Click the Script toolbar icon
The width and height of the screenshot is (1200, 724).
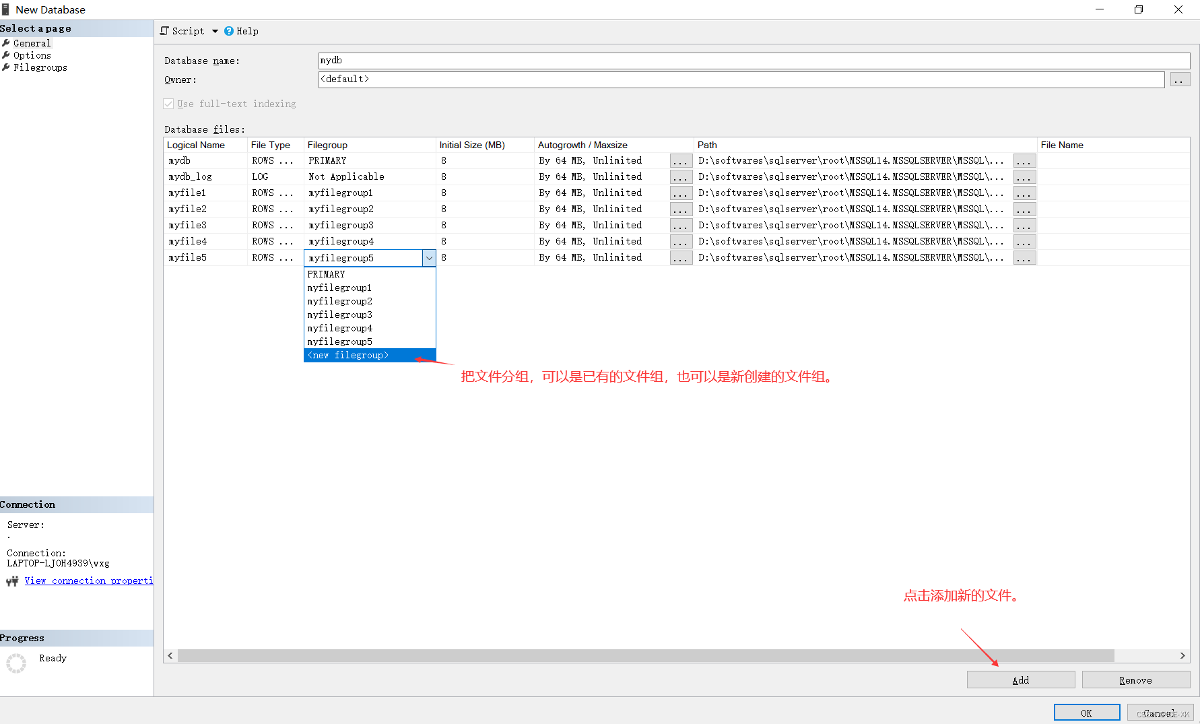165,31
